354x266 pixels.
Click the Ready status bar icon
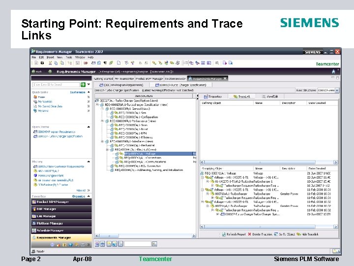click(x=33, y=251)
